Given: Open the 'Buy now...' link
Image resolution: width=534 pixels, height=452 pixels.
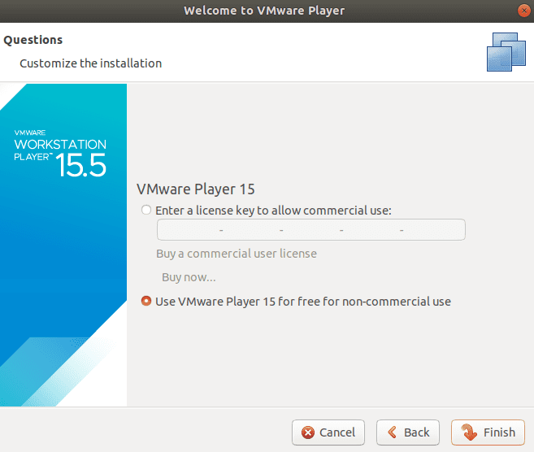Looking at the screenshot, I should pyautogui.click(x=189, y=277).
